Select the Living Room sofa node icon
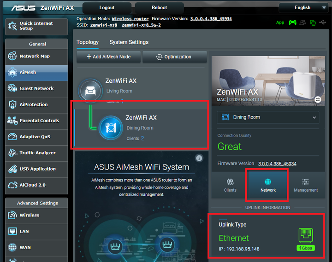Viewport: 332px width, 262px height. 90,91
